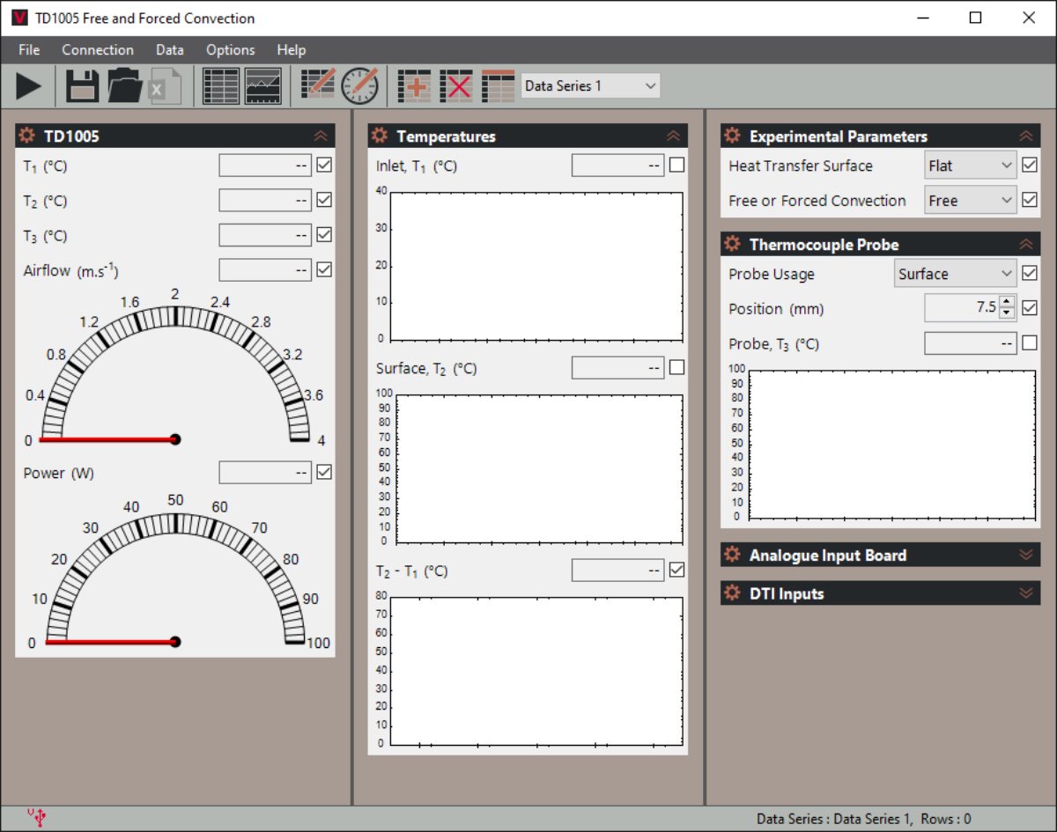Viewport: 1057px width, 832px height.
Task: Show the chart view icon
Action: click(x=263, y=86)
